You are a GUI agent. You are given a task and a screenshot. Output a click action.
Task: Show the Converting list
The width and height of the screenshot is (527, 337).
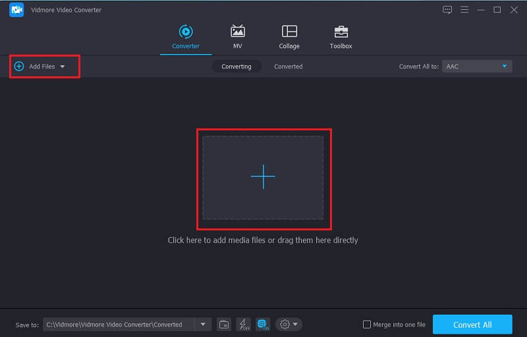click(236, 66)
